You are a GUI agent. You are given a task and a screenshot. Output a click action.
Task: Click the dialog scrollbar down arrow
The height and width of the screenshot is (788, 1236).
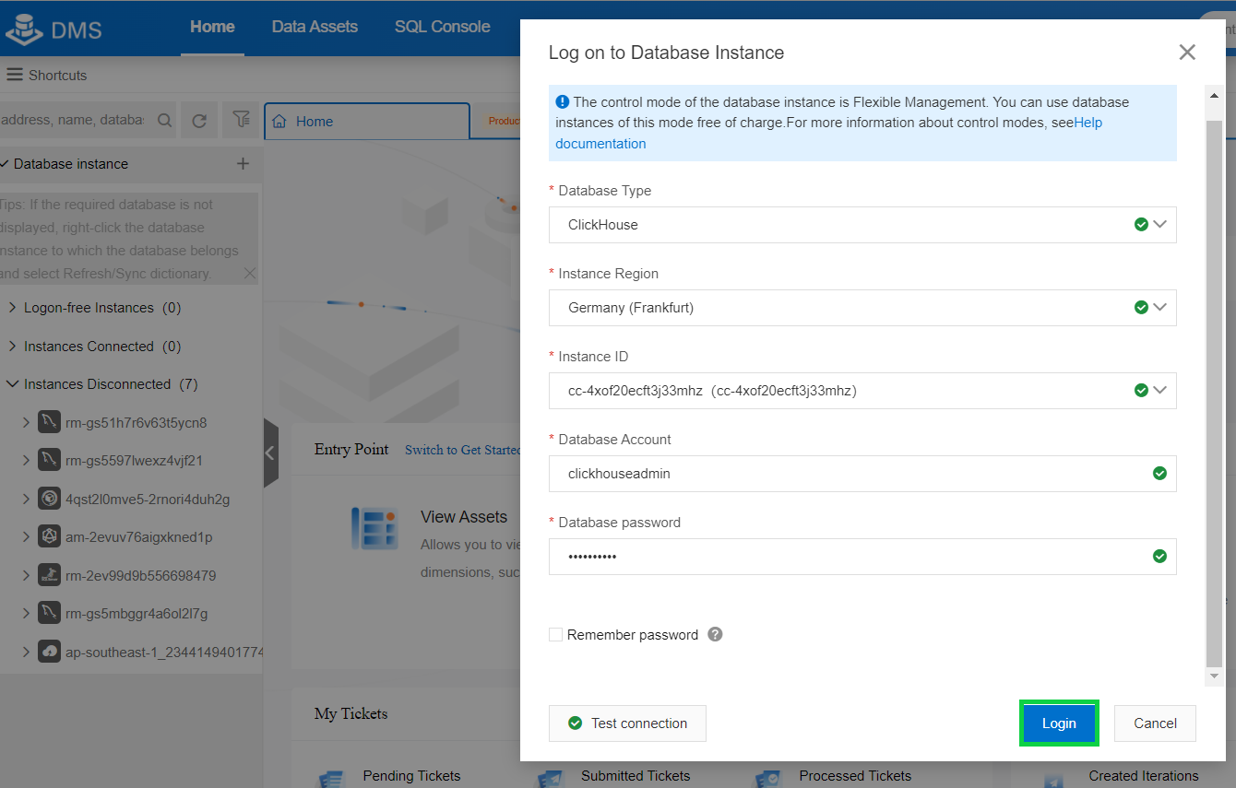click(1214, 676)
